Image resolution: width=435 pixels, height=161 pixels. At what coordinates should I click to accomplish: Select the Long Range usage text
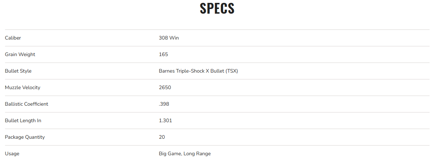pyautogui.click(x=197, y=153)
